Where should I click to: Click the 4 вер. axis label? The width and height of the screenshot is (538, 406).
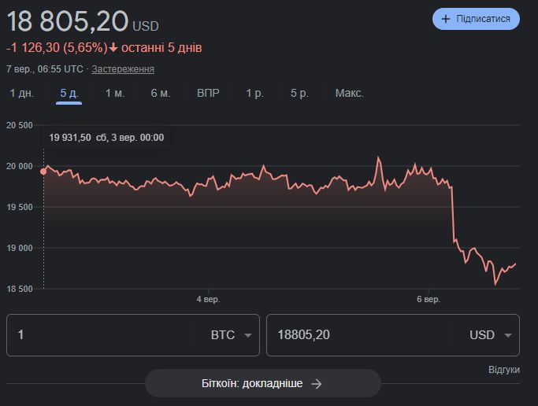tap(208, 300)
